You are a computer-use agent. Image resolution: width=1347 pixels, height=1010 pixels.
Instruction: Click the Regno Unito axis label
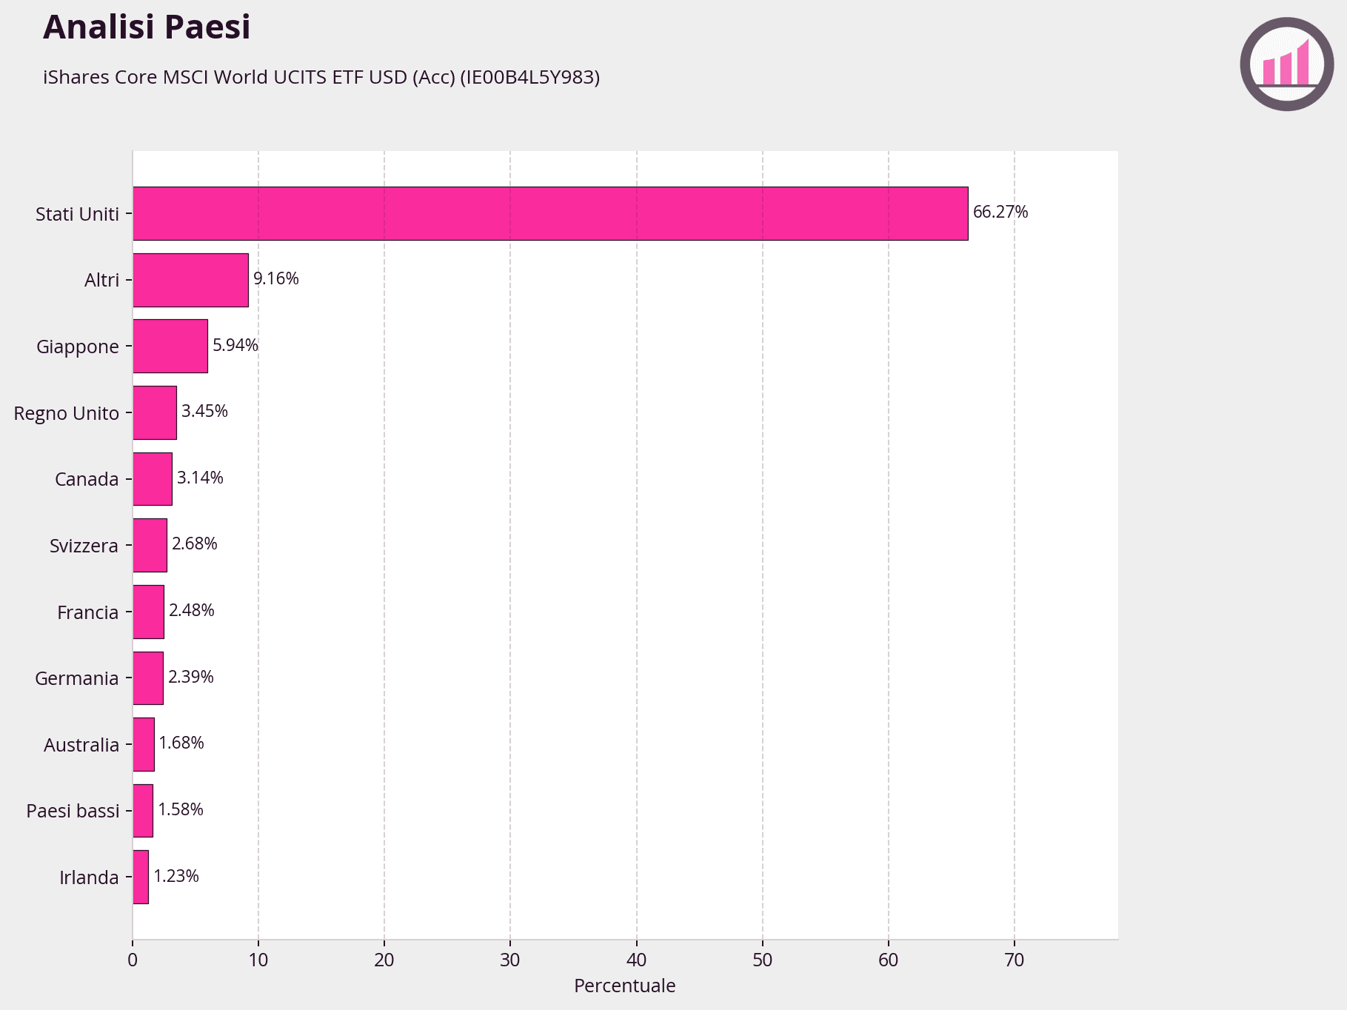66,413
